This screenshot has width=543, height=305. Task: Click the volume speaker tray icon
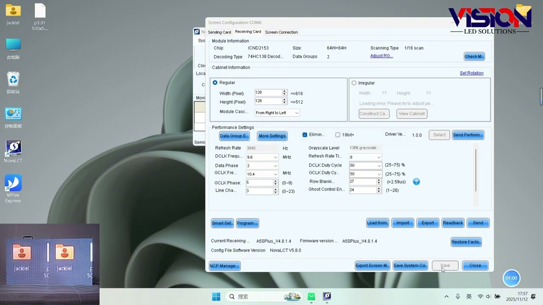click(488, 297)
